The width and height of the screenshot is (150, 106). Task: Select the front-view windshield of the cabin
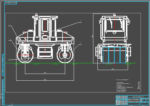click(114, 24)
